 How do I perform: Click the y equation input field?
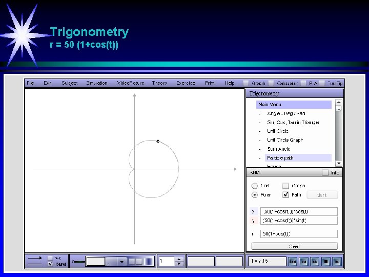[299, 221]
